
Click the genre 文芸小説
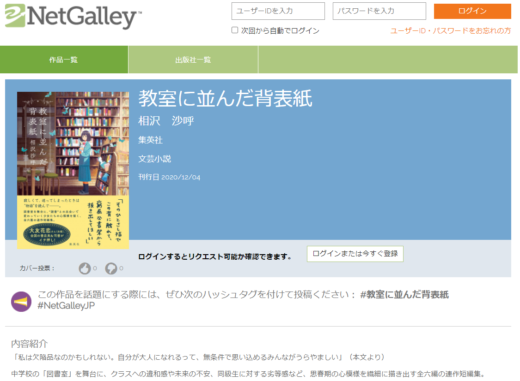pos(154,159)
